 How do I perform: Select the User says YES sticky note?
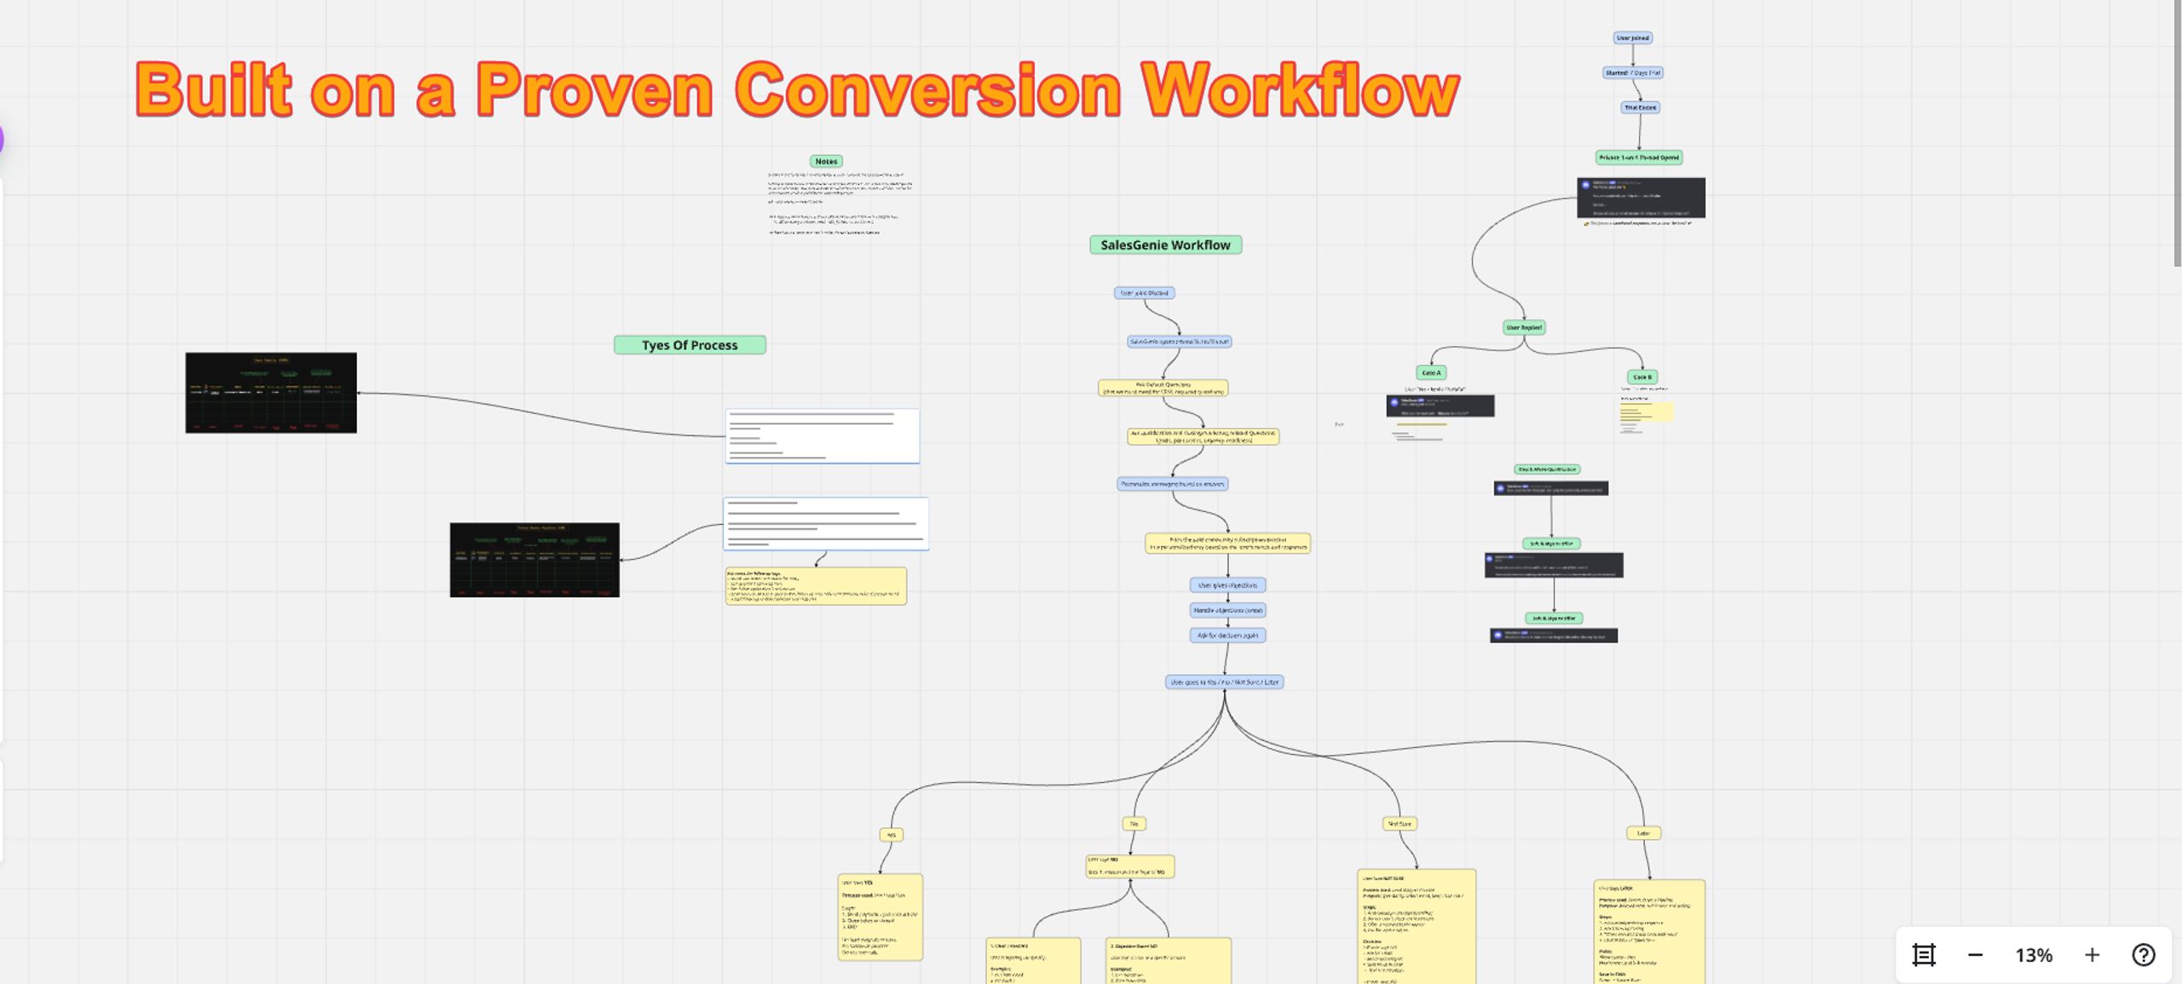[x=880, y=918]
